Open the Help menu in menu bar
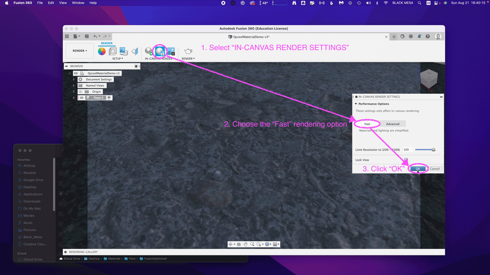This screenshot has height=275, width=490. coord(93,3)
